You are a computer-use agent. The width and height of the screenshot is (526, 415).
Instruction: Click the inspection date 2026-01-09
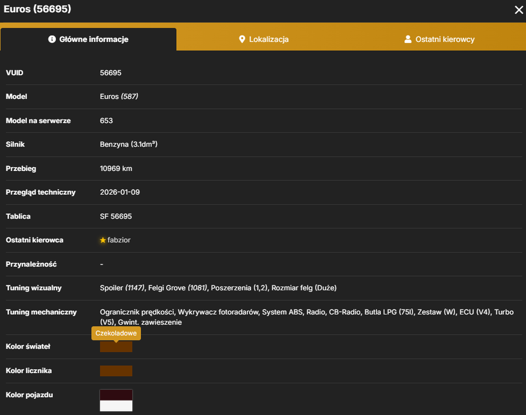(120, 193)
